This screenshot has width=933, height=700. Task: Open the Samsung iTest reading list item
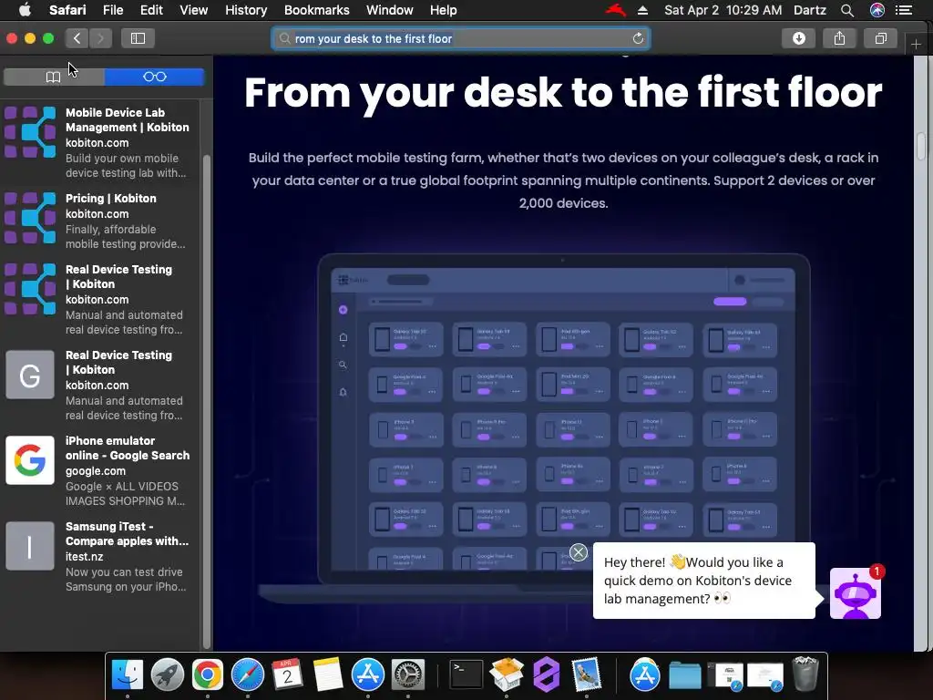pos(100,557)
